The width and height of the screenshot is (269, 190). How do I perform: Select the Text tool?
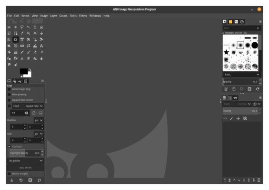coord(41,46)
